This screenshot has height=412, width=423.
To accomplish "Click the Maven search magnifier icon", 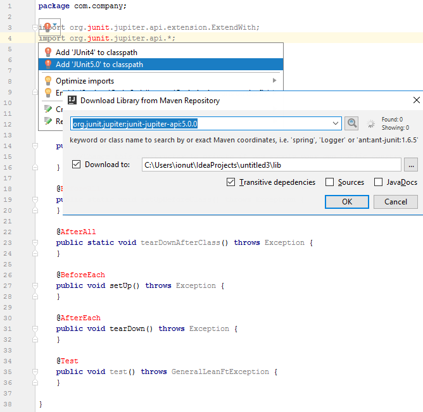I will point(351,123).
